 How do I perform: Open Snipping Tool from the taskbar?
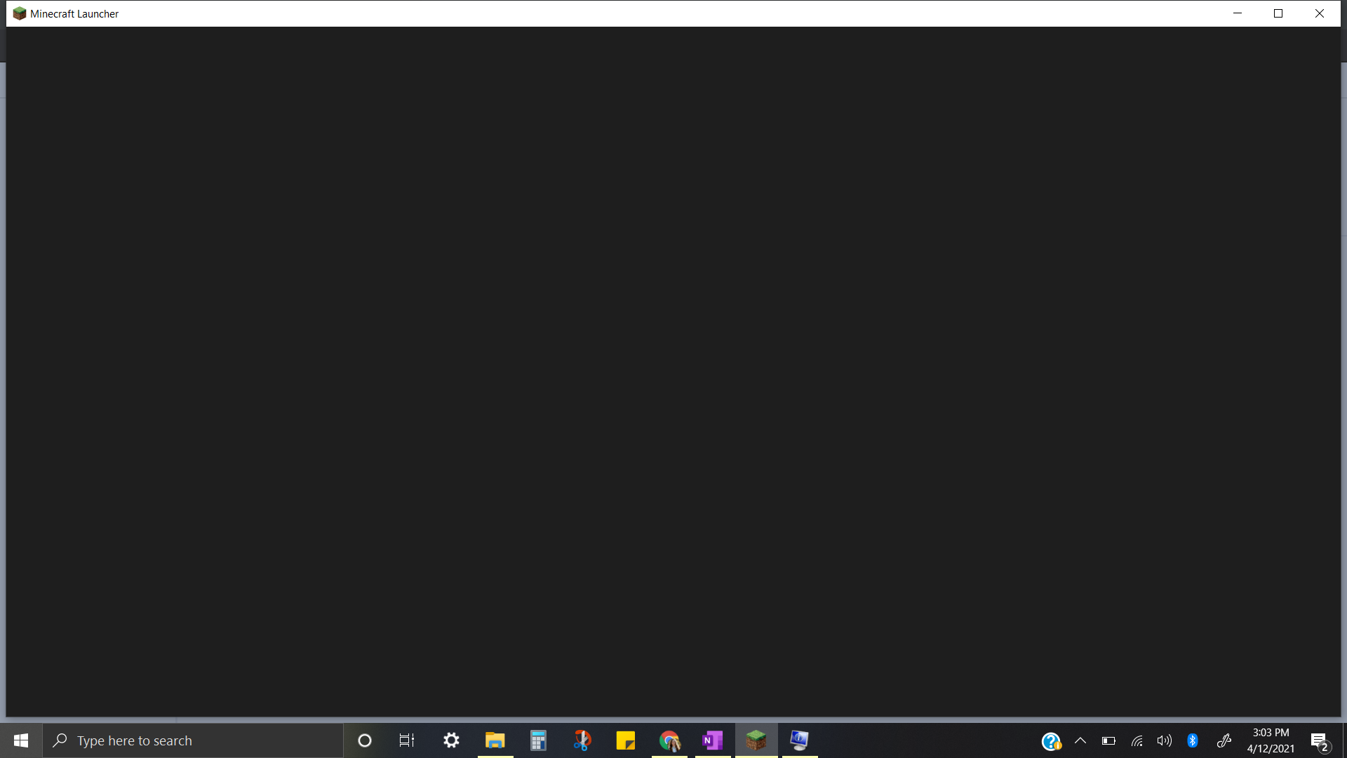click(x=582, y=740)
